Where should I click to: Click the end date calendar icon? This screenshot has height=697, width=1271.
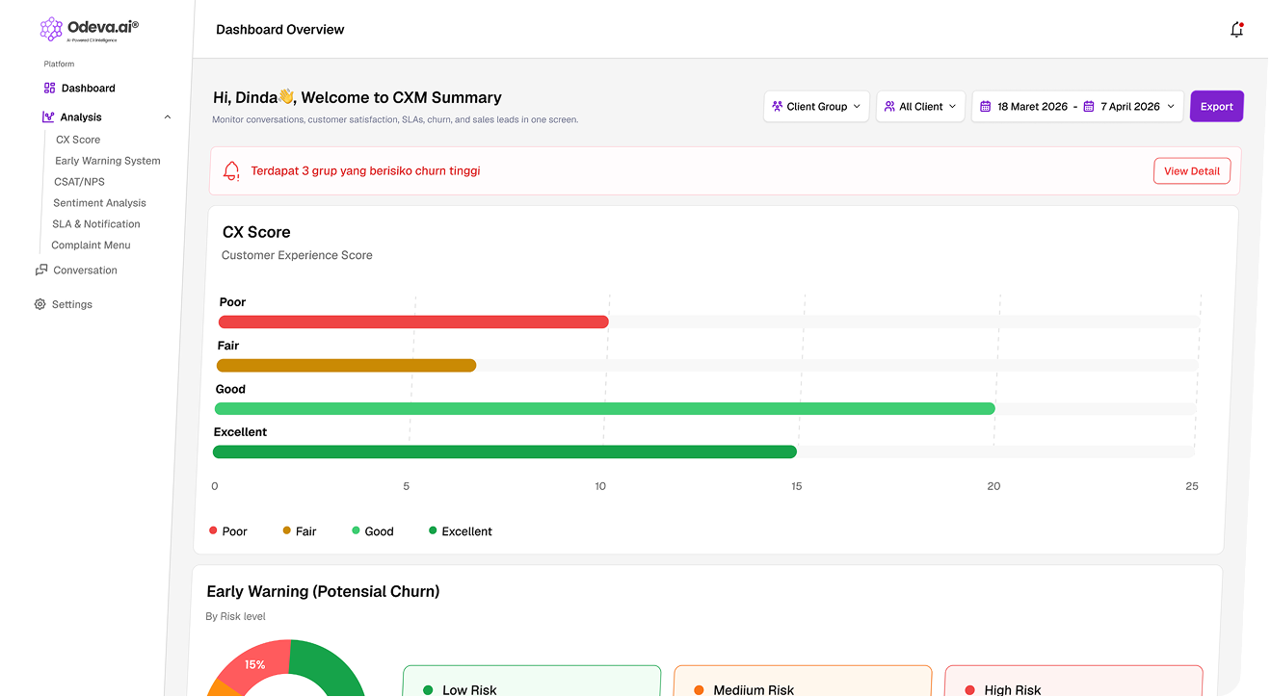point(1089,107)
